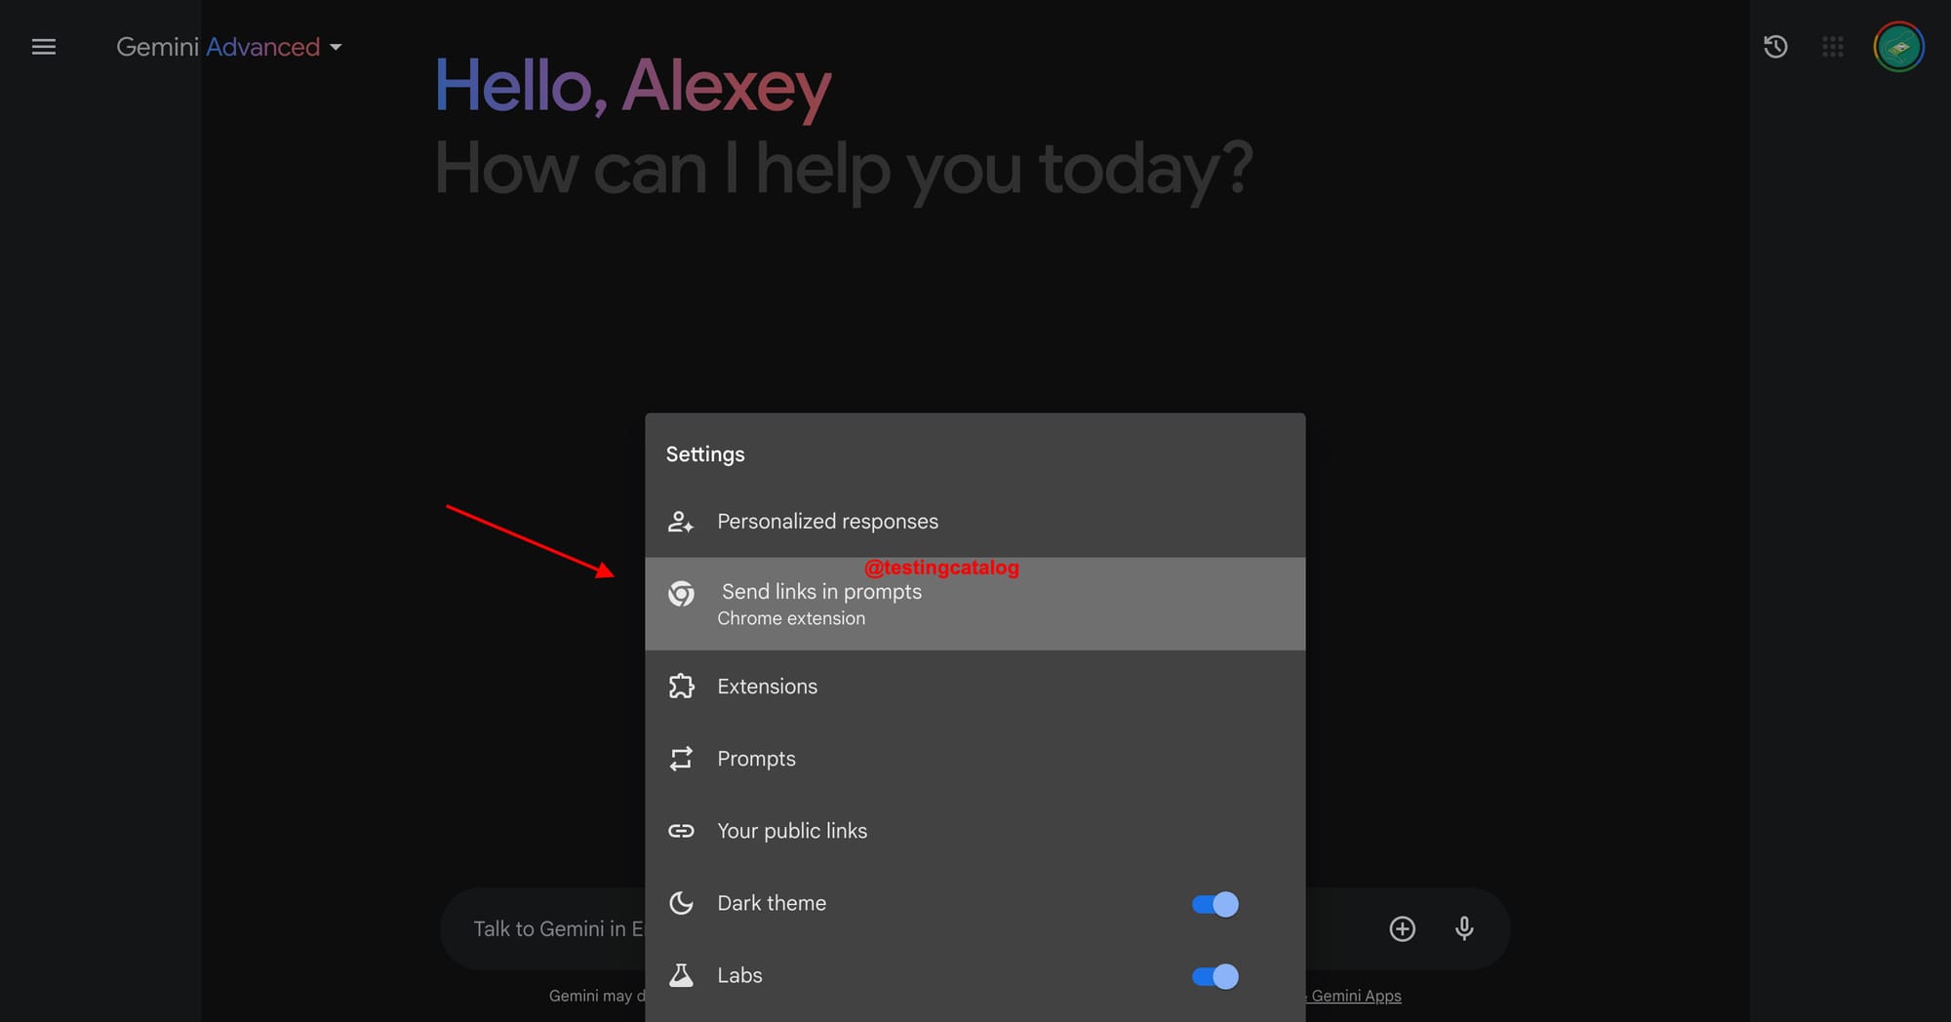Open the hamburger navigation menu

(x=43, y=46)
